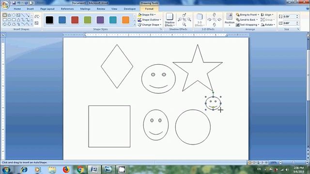Switch to the References tab
The width and height of the screenshot is (310, 174).
[x=67, y=9]
